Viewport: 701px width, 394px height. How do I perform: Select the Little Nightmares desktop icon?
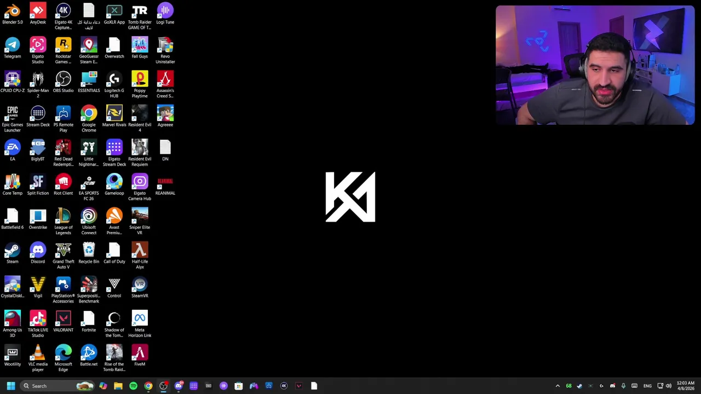tap(89, 154)
